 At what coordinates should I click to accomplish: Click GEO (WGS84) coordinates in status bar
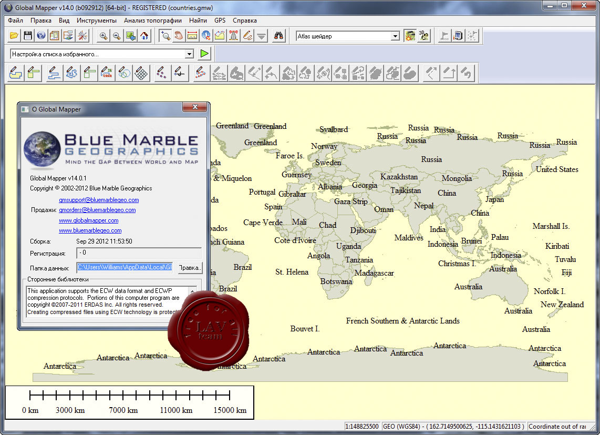coord(454,426)
